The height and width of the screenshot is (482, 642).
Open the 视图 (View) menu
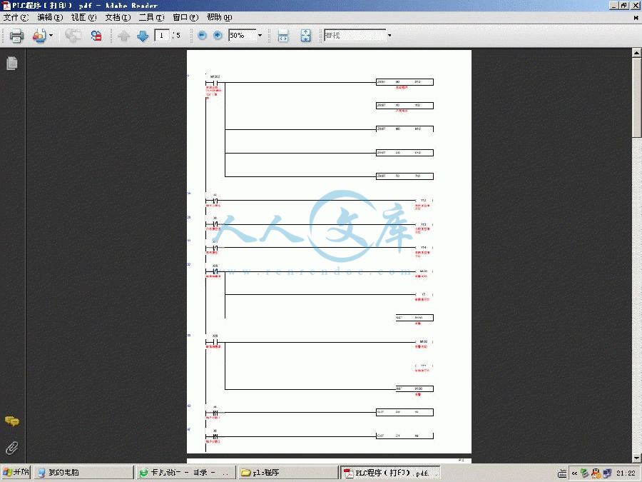pyautogui.click(x=84, y=17)
